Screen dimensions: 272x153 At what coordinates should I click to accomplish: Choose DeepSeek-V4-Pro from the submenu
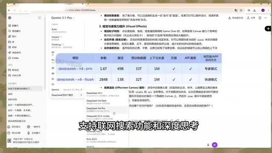click(107, 110)
